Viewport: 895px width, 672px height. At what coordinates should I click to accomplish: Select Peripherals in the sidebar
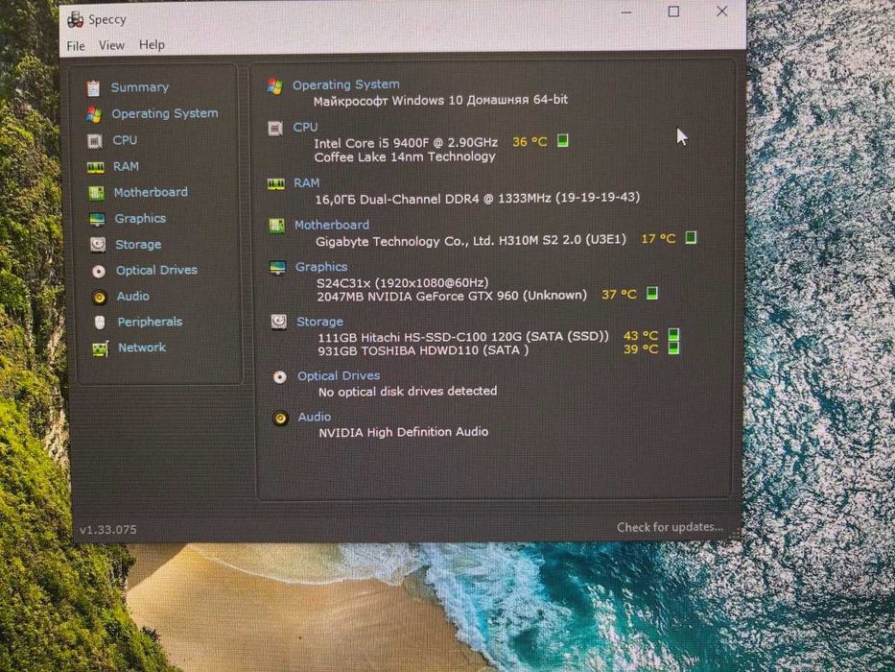[150, 322]
